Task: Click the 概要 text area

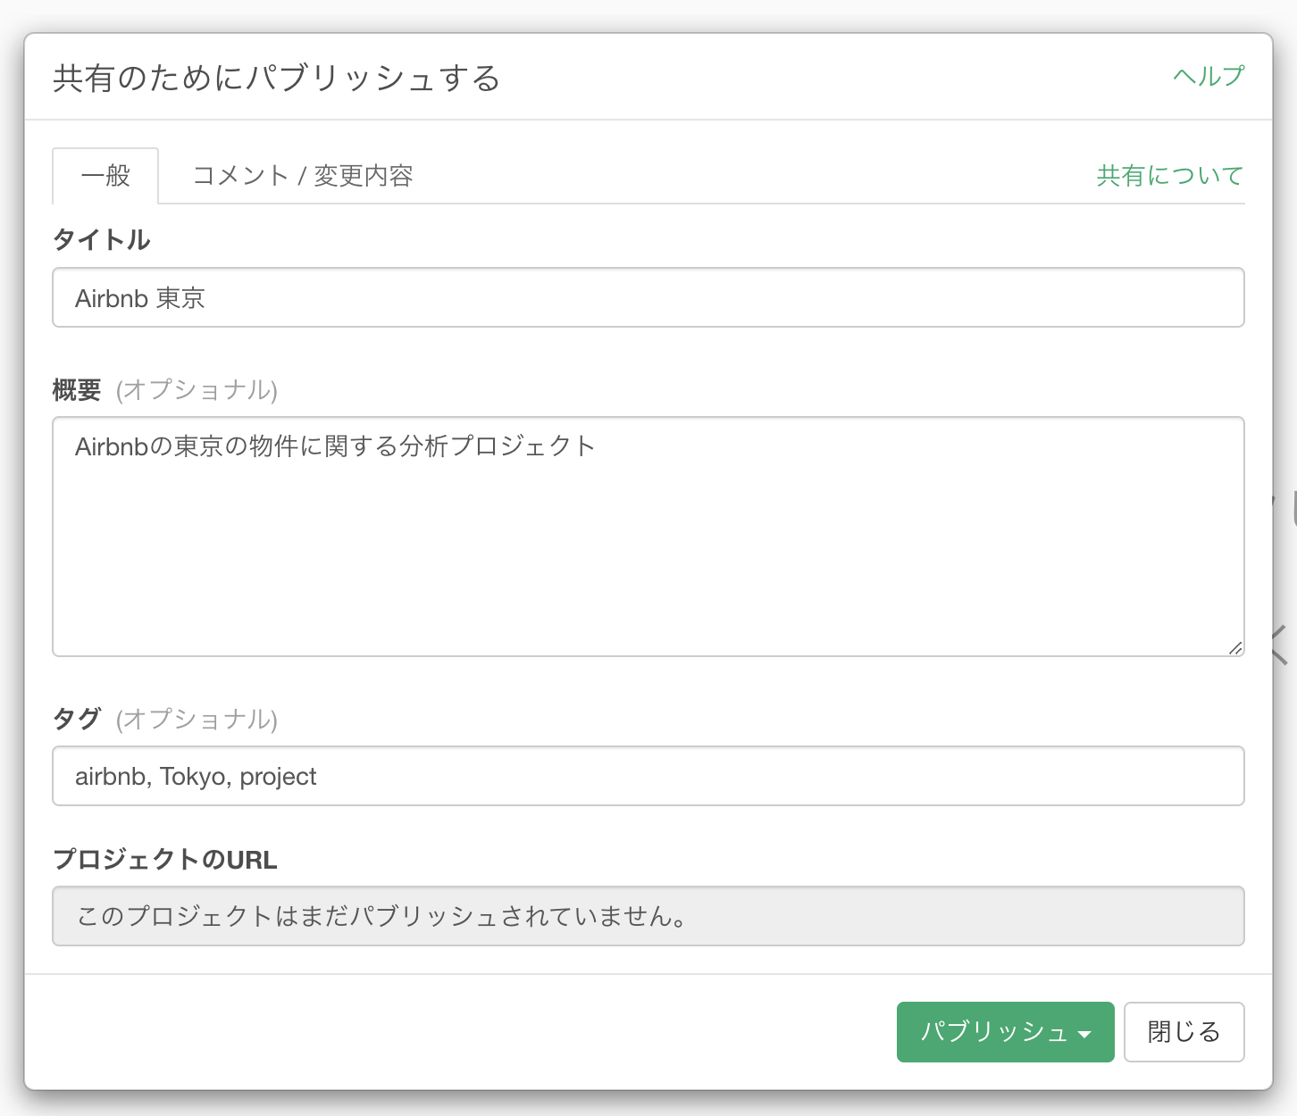Action: point(648,537)
